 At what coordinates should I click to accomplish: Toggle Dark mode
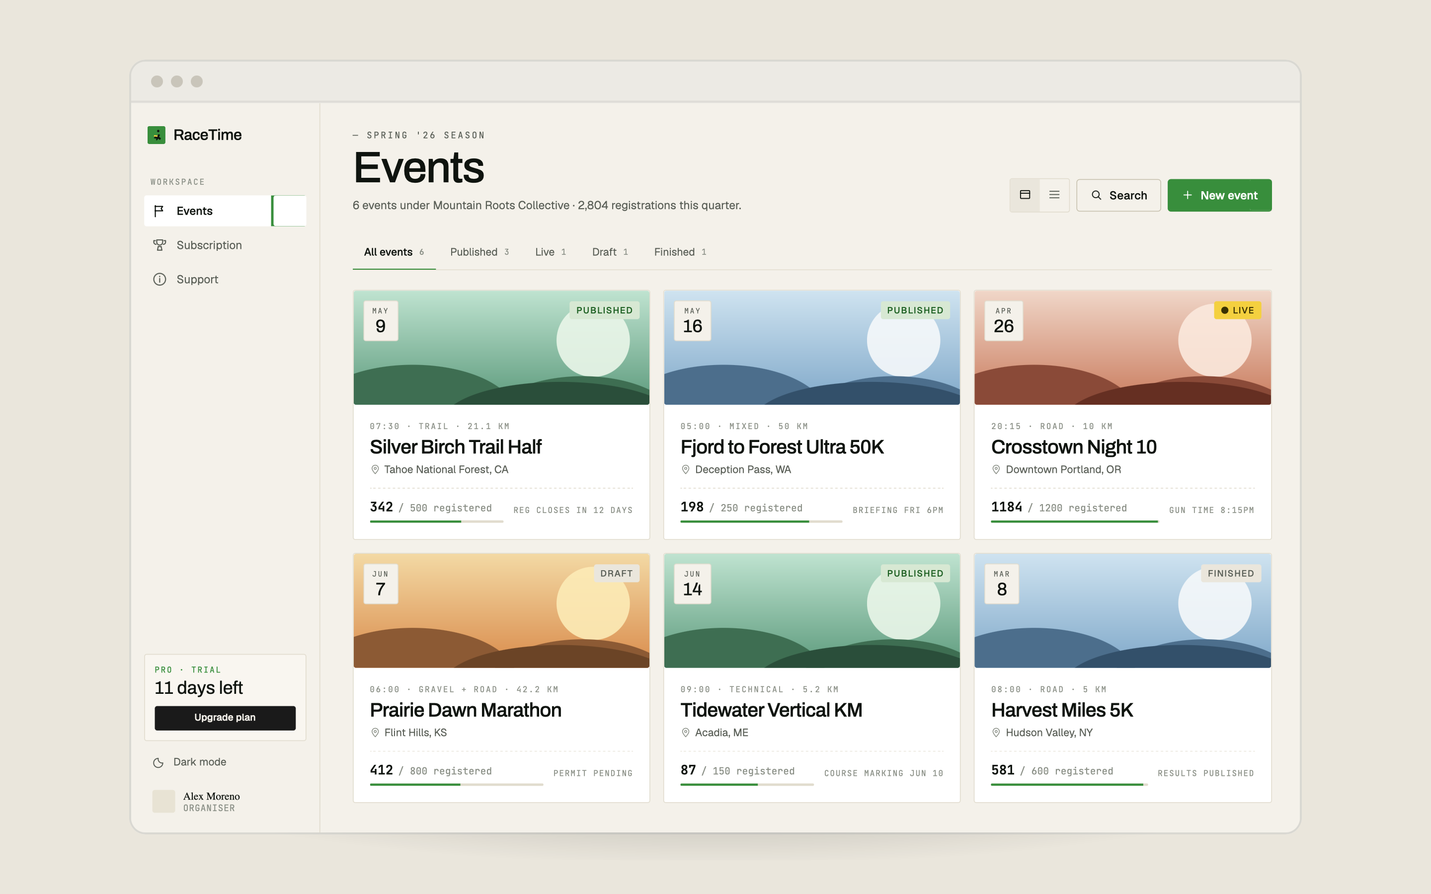(x=189, y=762)
